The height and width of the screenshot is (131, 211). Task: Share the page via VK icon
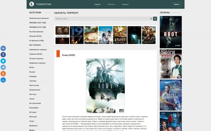click(x=3, y=48)
